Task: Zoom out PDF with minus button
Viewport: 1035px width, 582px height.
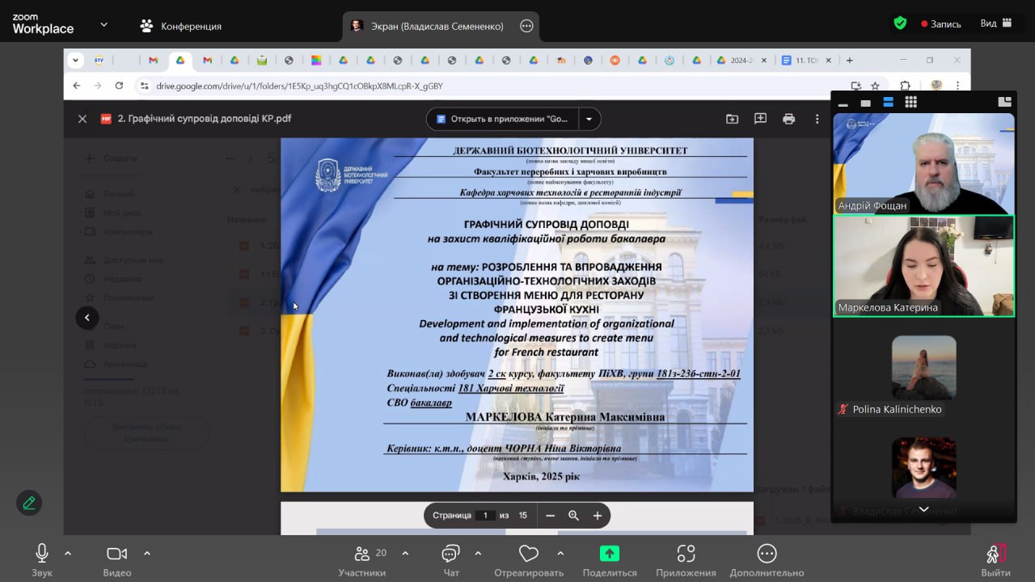Action: [550, 515]
